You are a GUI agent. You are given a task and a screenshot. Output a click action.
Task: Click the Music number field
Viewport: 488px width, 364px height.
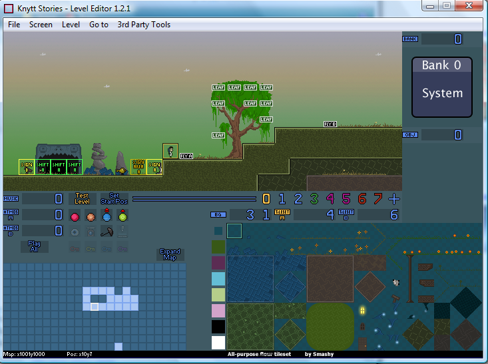click(43, 198)
